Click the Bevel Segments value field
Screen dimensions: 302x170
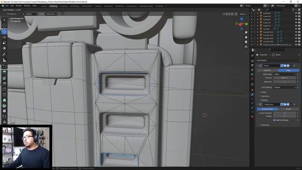(x=285, y=82)
